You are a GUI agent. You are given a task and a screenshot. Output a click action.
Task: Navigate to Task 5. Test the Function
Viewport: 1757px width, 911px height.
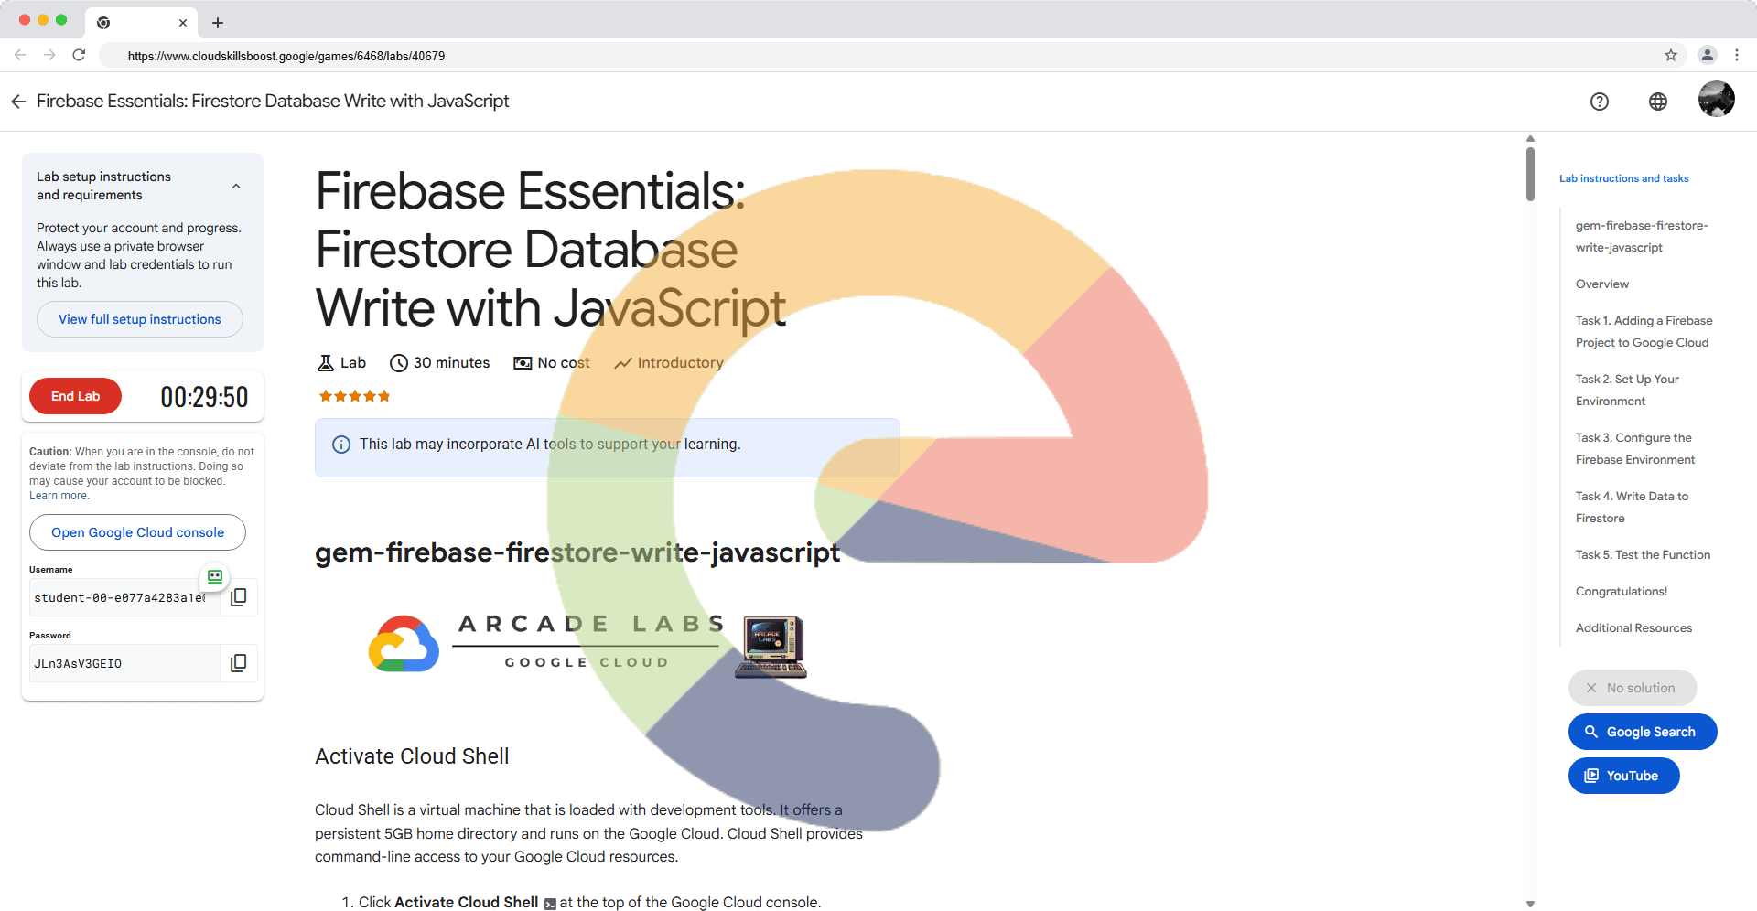[x=1642, y=555]
